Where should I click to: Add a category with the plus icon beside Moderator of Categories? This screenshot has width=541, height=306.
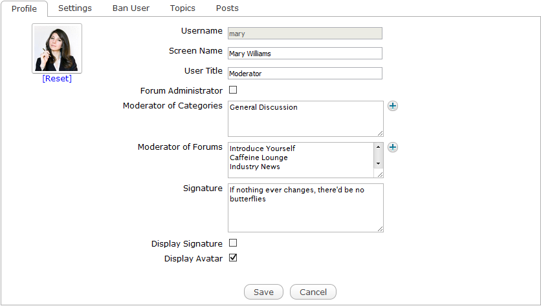click(393, 106)
